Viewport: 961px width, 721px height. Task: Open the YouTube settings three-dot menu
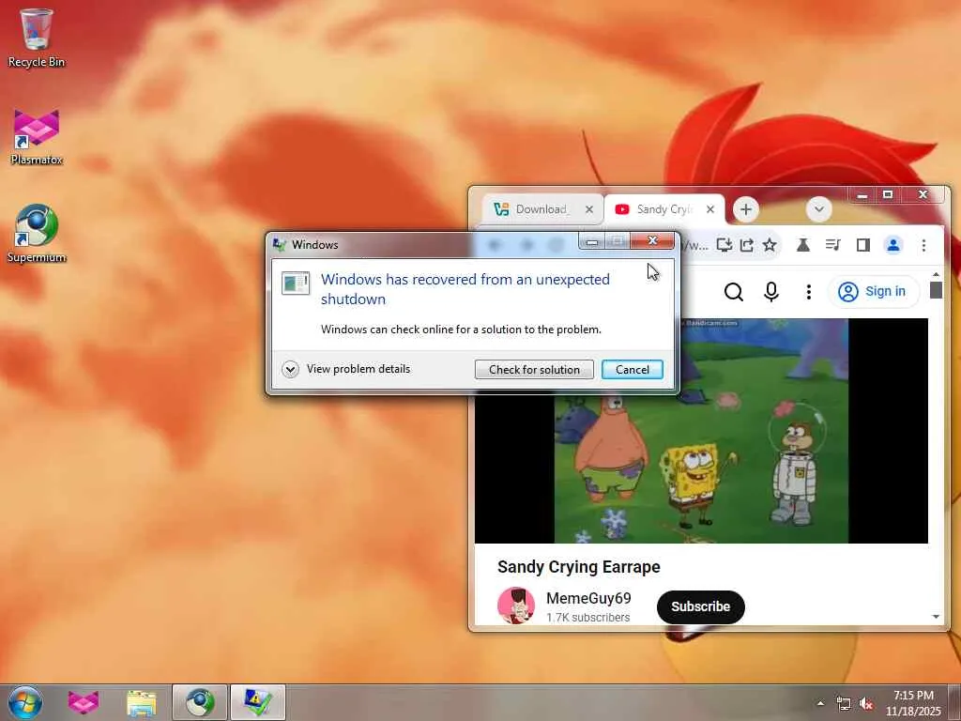point(808,292)
